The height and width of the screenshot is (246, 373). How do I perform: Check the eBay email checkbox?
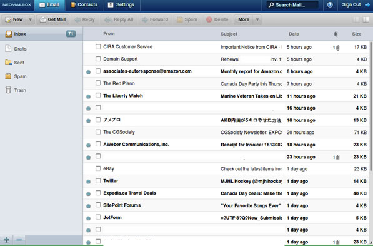tap(98, 168)
